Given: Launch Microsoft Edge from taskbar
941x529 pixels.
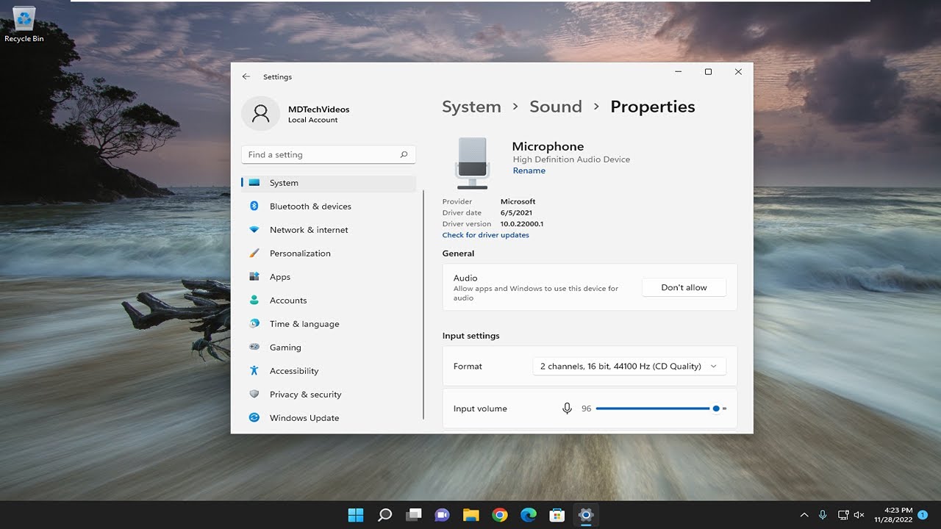Looking at the screenshot, I should (529, 515).
